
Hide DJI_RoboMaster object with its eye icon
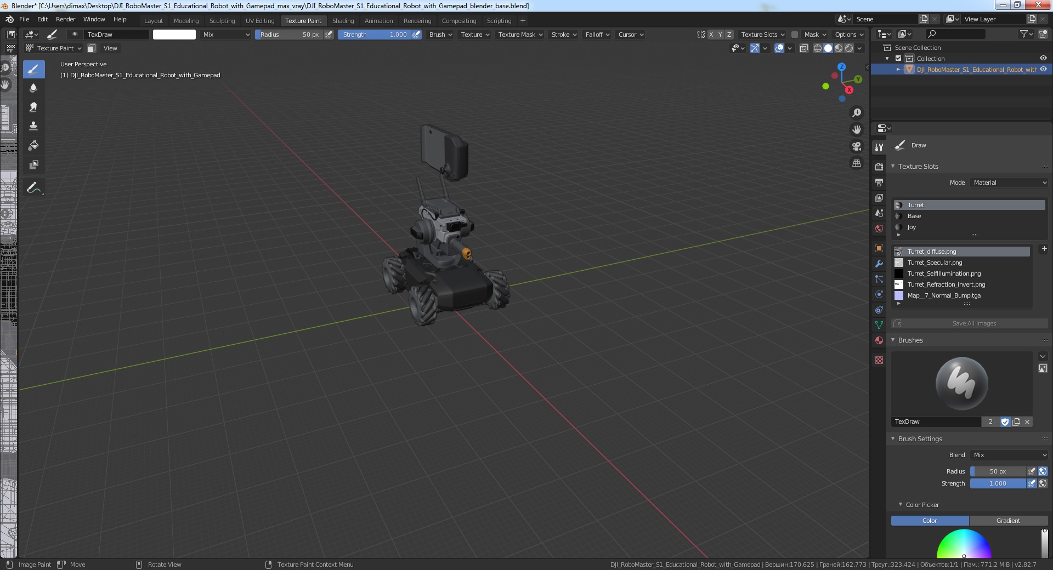[1043, 69]
